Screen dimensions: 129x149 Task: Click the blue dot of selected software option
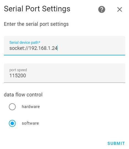(12, 123)
